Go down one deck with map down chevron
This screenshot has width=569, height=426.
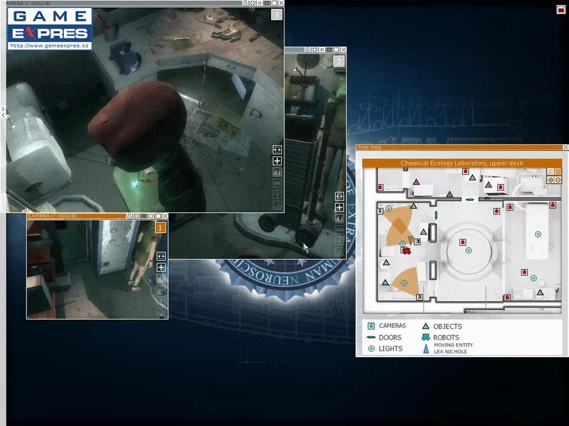557,172
